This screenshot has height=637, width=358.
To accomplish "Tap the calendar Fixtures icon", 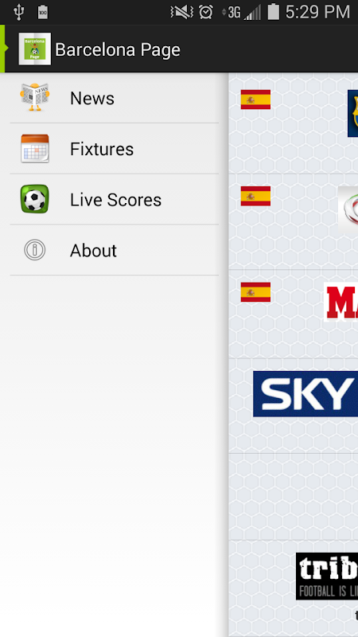I will pos(35,149).
